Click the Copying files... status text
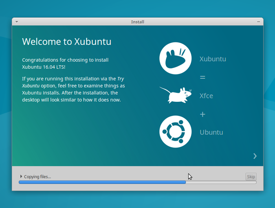Screen dimensions: 275x208 (x=38, y=177)
